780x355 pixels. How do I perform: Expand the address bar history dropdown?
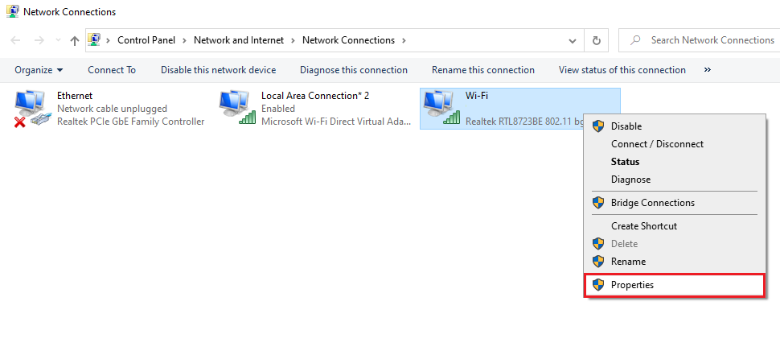pyautogui.click(x=573, y=40)
